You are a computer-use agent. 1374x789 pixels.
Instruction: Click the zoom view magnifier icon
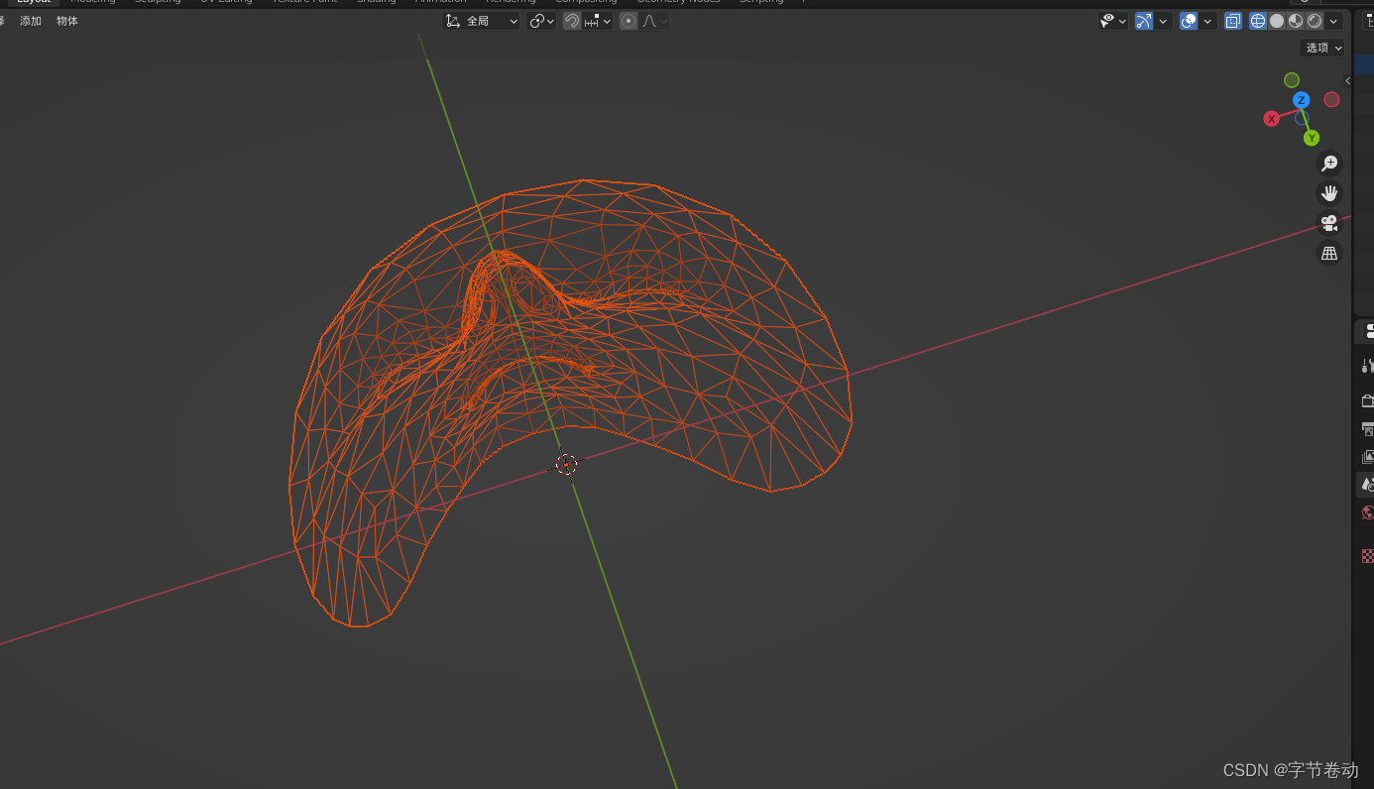click(x=1329, y=164)
